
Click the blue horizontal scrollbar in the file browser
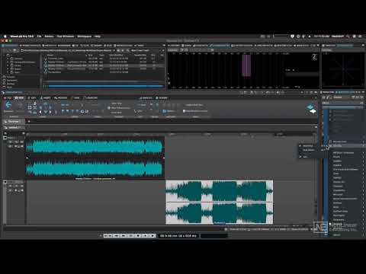click(105, 86)
